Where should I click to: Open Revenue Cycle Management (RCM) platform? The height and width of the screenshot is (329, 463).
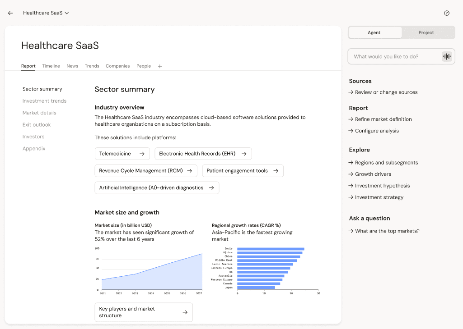point(146,171)
